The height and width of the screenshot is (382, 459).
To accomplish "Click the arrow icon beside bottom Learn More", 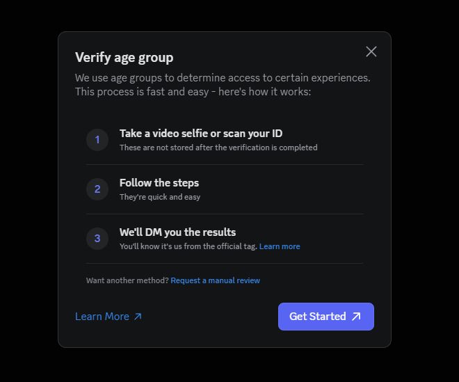I will coord(138,317).
